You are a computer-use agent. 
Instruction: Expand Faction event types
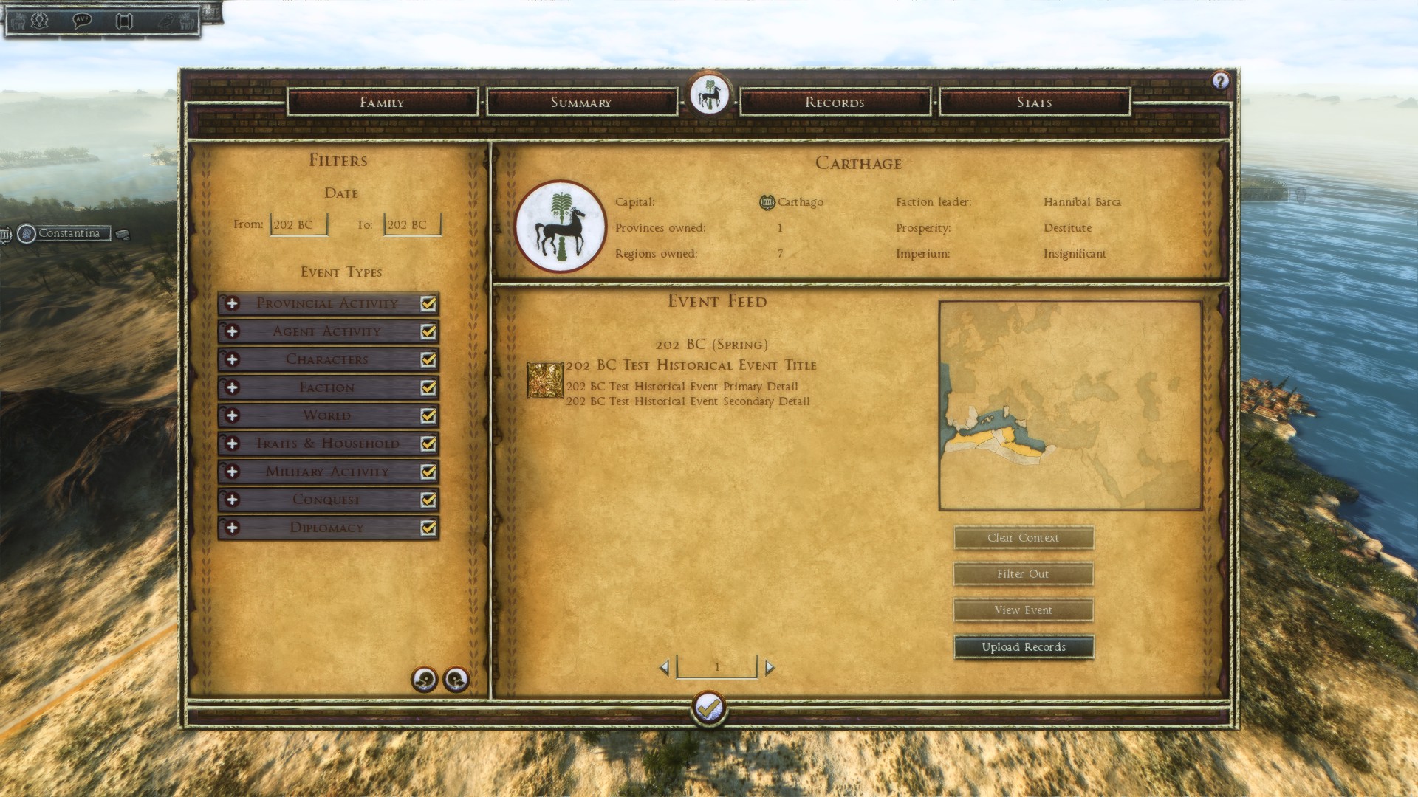232,387
